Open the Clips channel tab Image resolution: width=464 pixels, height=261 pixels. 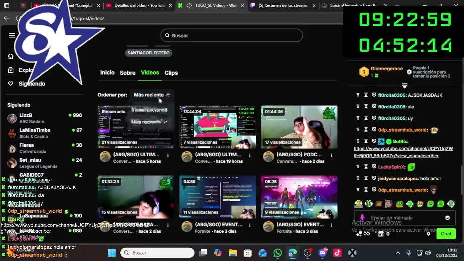click(171, 73)
